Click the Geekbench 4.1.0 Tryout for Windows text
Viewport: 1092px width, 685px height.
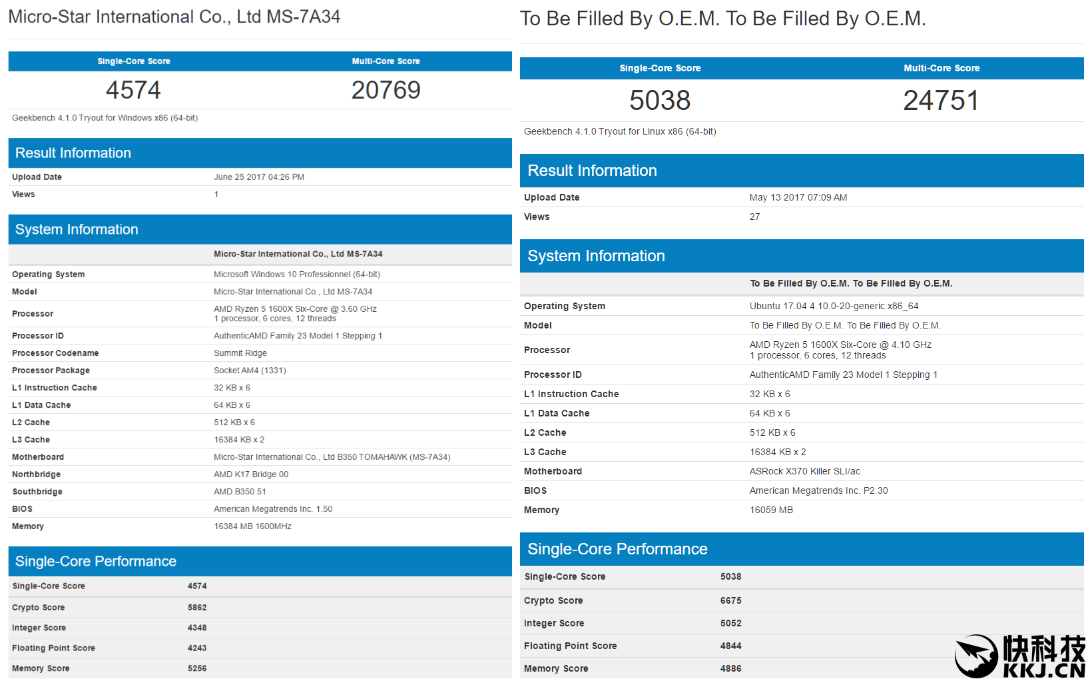tap(105, 118)
